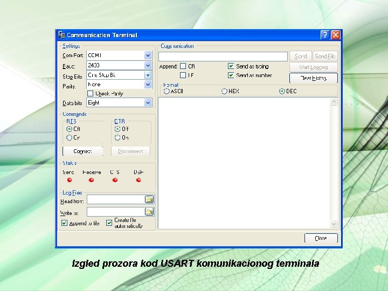Click the Write to folder browse icon

click(149, 212)
